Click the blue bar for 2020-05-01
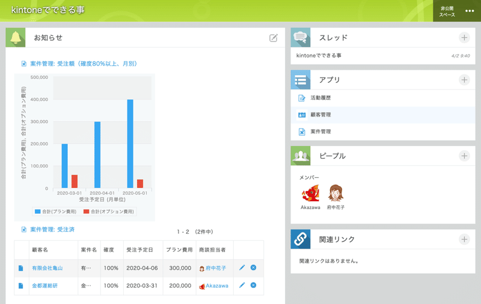Viewport: 481px width, 304px height. (130, 144)
